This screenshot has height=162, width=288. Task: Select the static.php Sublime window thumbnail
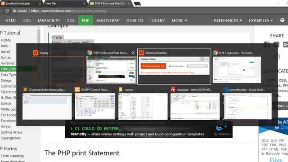(47, 106)
